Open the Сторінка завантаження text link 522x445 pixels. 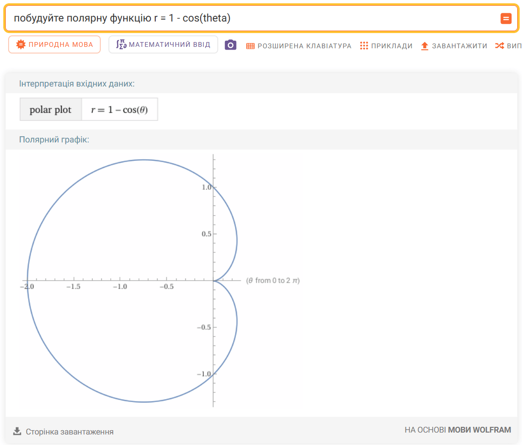70,432
